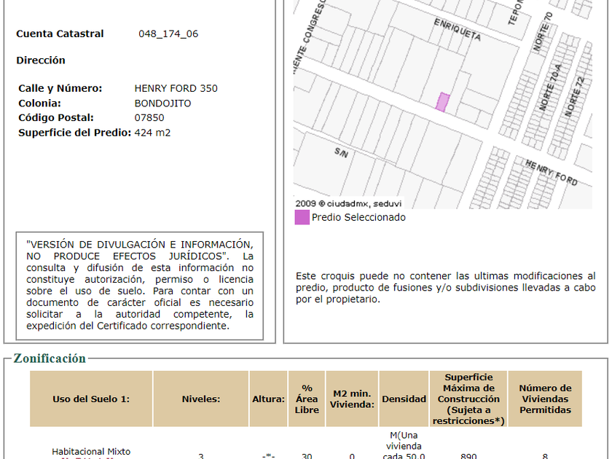Click the HENRY FORD street label on map
Screen dimensions: 612x459
click(551, 173)
